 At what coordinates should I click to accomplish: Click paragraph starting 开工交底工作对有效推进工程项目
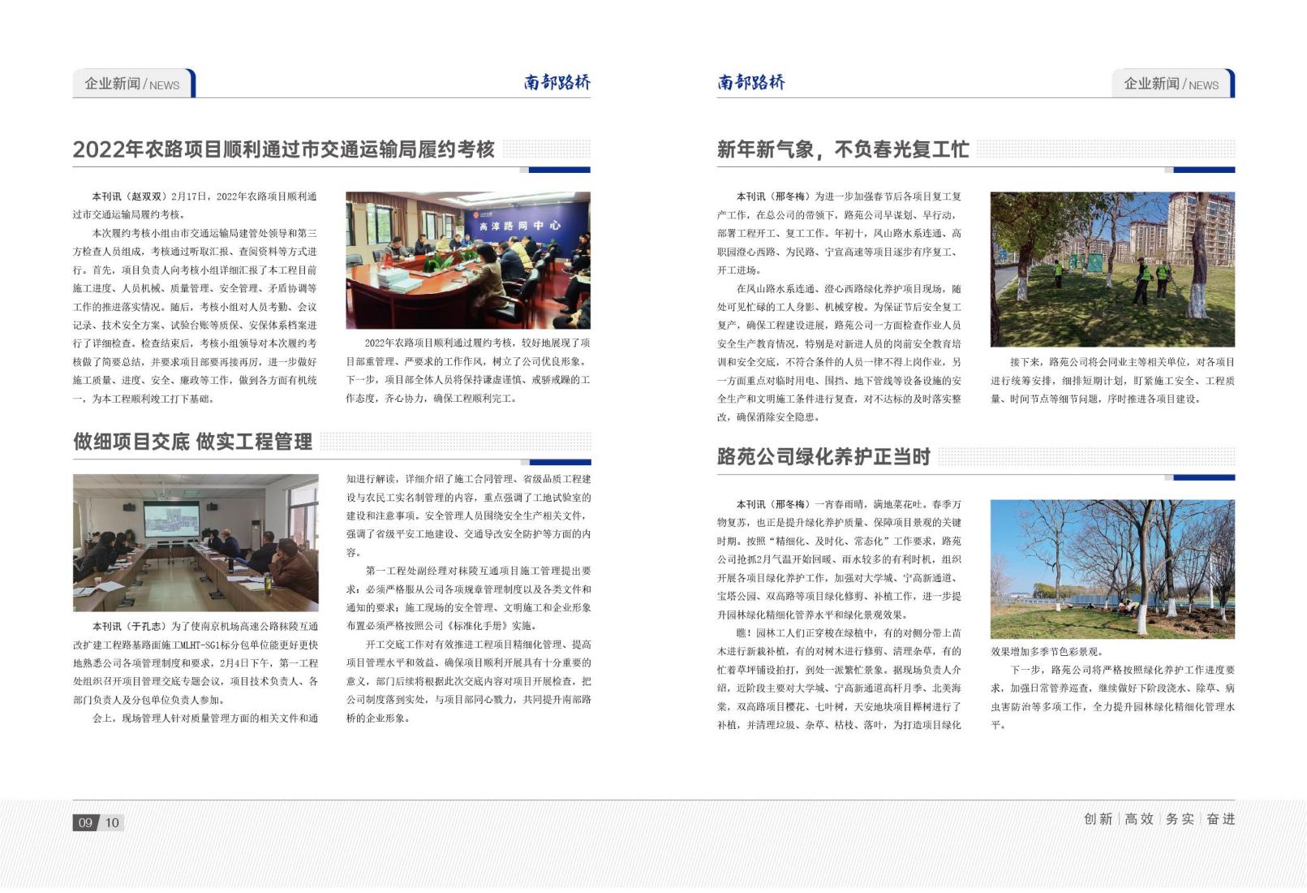click(x=468, y=681)
